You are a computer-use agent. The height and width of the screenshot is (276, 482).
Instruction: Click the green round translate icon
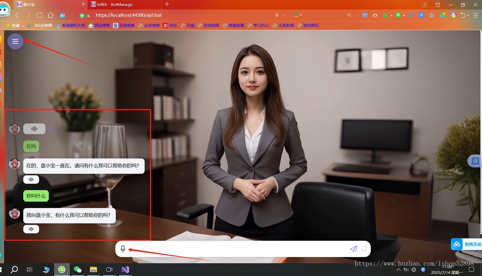(398, 15)
